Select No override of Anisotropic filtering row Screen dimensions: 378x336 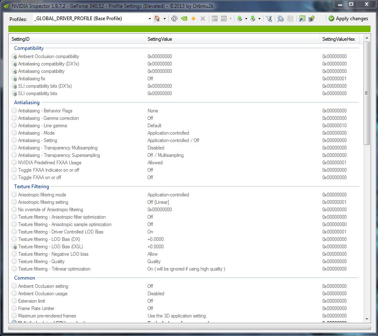pos(185,210)
